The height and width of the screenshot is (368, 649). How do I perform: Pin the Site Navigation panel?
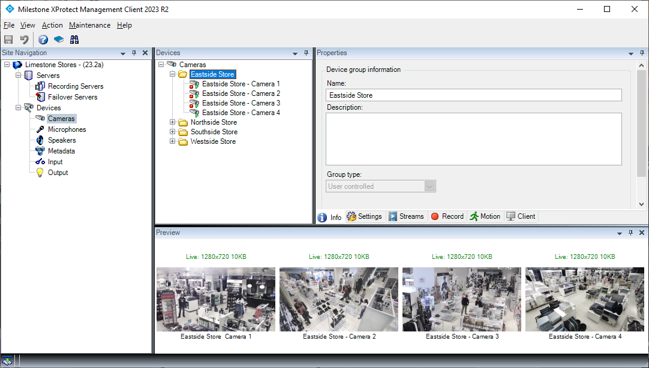click(x=134, y=53)
